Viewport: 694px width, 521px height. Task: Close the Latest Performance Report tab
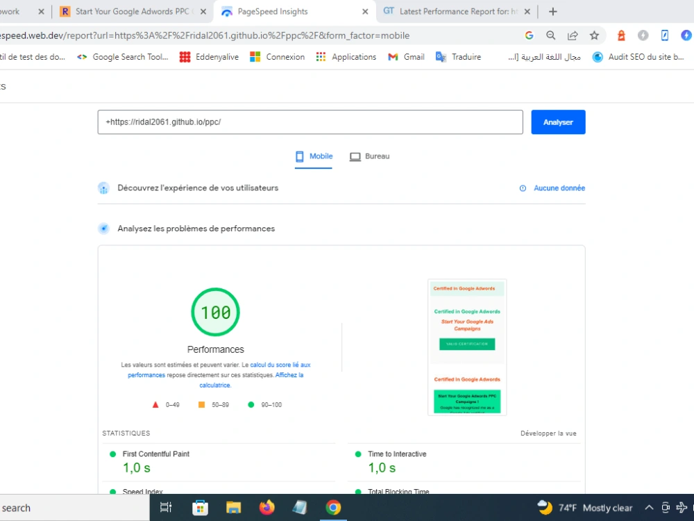[x=527, y=12]
